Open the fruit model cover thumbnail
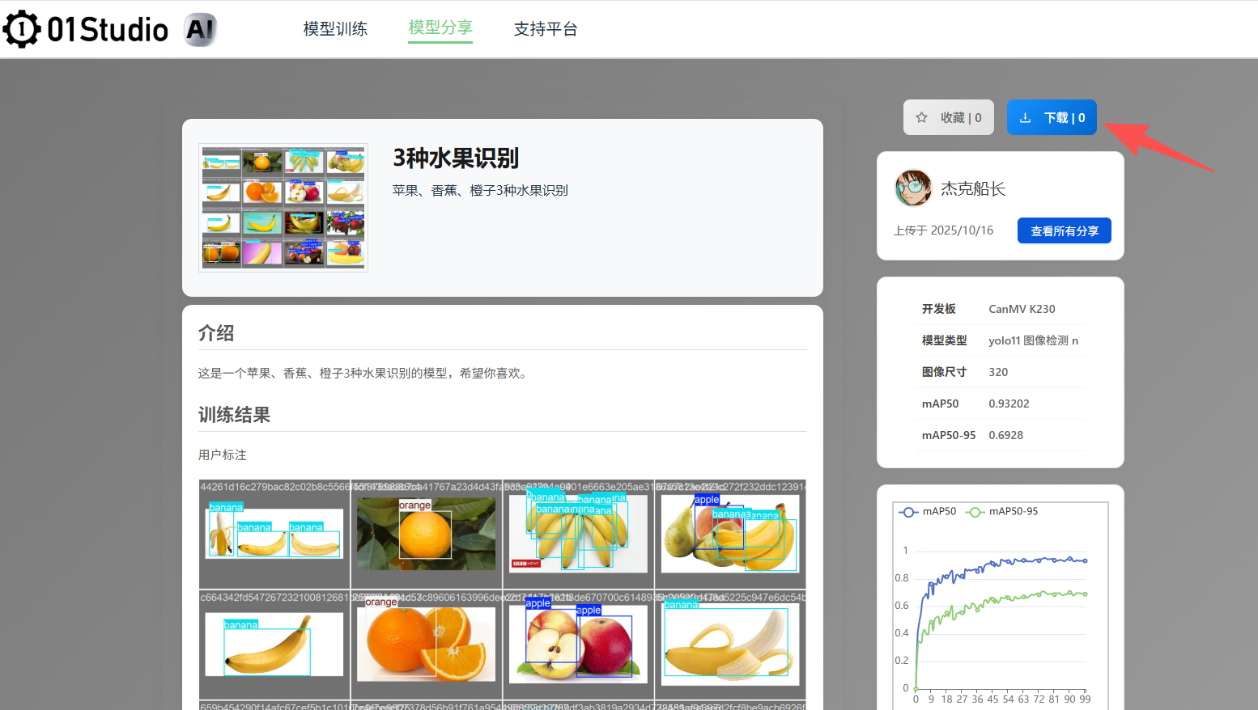 (283, 208)
